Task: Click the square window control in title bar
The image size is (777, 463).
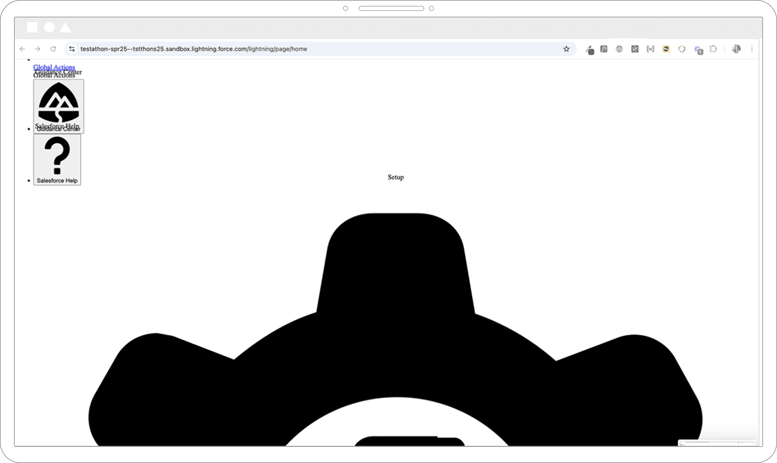Action: click(32, 28)
